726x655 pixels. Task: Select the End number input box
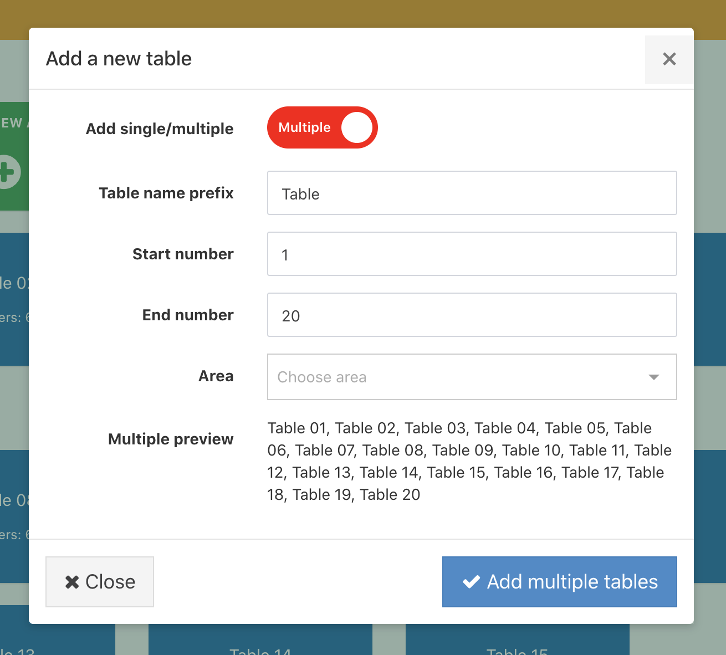472,315
